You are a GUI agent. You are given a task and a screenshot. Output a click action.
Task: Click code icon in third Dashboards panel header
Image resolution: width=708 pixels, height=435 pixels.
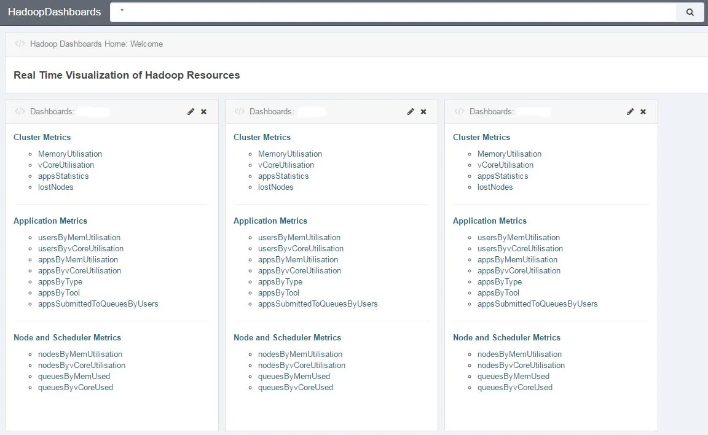[x=459, y=111]
